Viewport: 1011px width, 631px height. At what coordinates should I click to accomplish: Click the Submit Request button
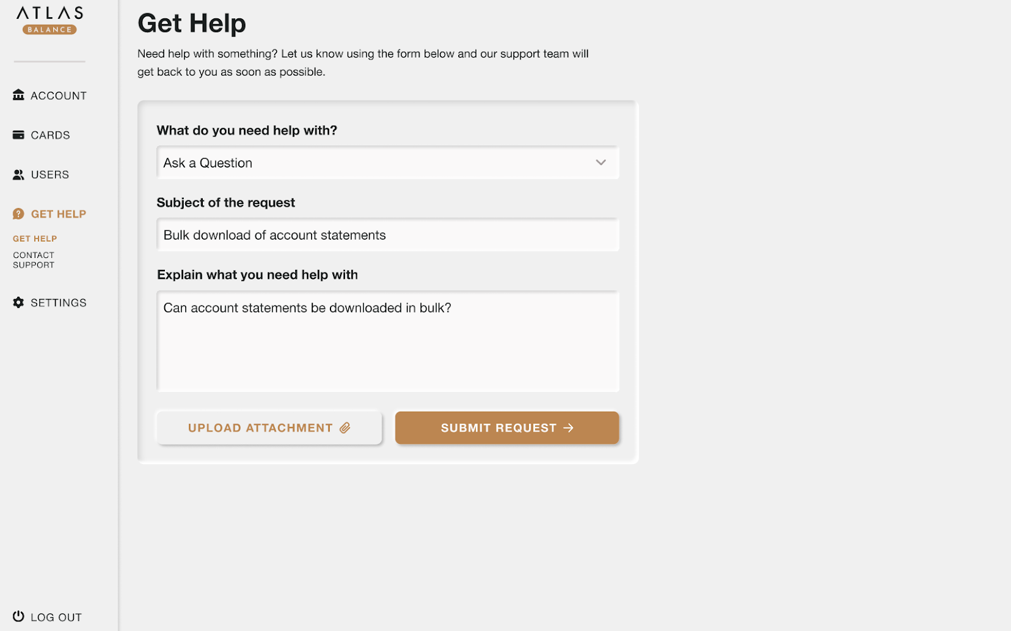point(506,427)
